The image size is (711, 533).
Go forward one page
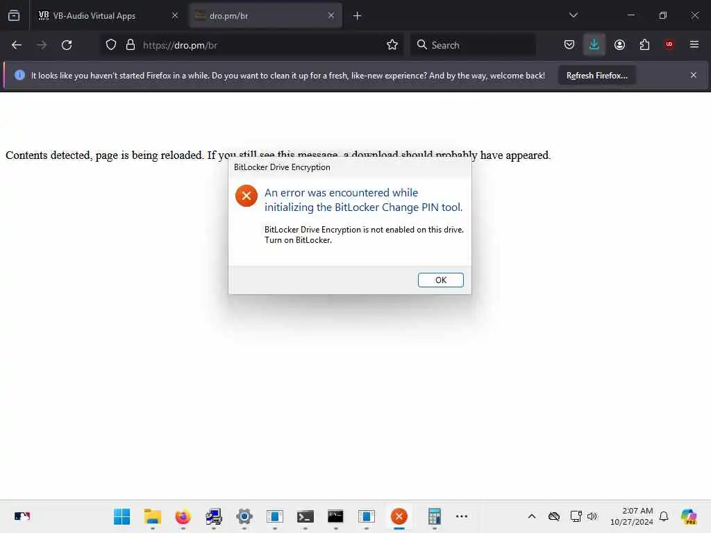point(42,45)
